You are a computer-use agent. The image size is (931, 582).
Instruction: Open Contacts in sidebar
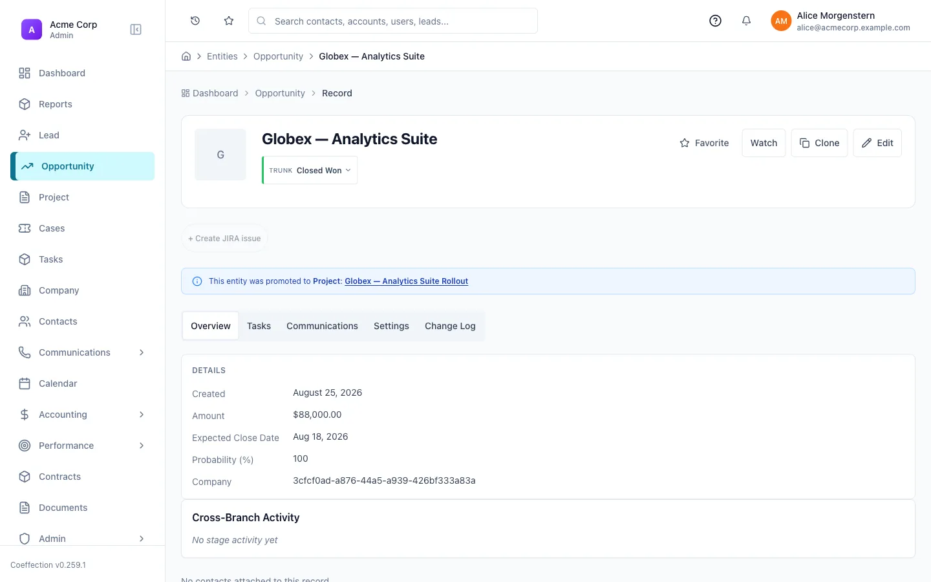click(83, 321)
